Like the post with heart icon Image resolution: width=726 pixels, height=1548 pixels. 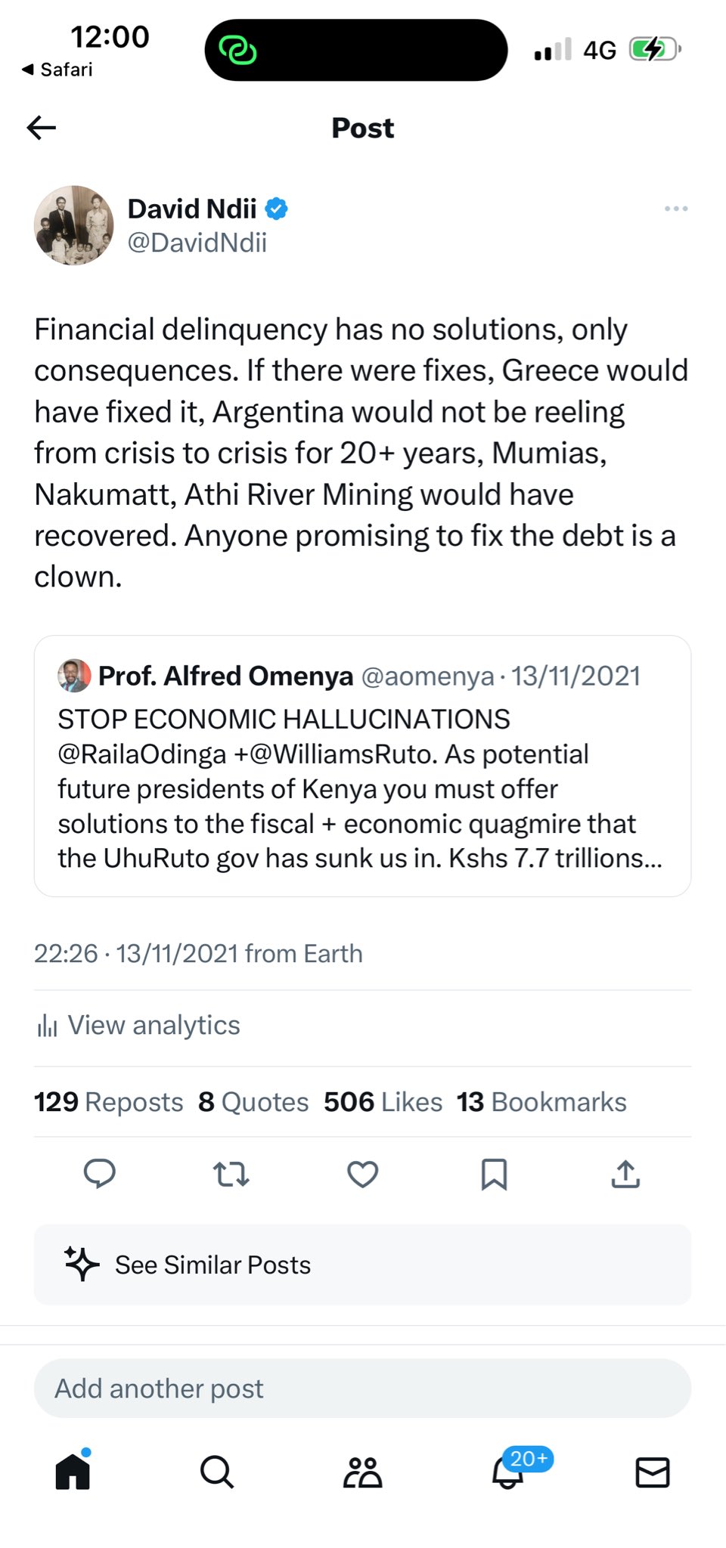pos(362,1174)
